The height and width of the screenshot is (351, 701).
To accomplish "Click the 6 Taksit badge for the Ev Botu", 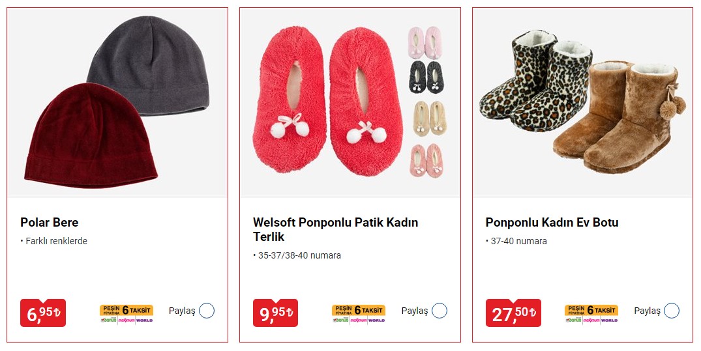I will click(591, 313).
